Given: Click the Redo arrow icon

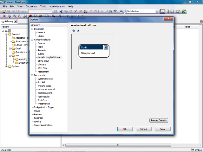Looking at the screenshot, I should pos(96,11).
